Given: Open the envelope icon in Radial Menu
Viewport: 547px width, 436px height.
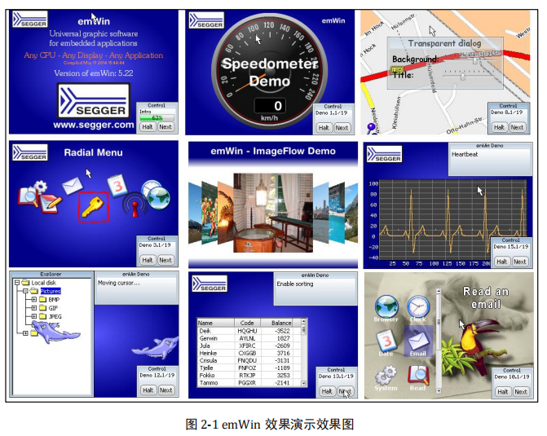Looking at the screenshot, I should (x=73, y=185).
